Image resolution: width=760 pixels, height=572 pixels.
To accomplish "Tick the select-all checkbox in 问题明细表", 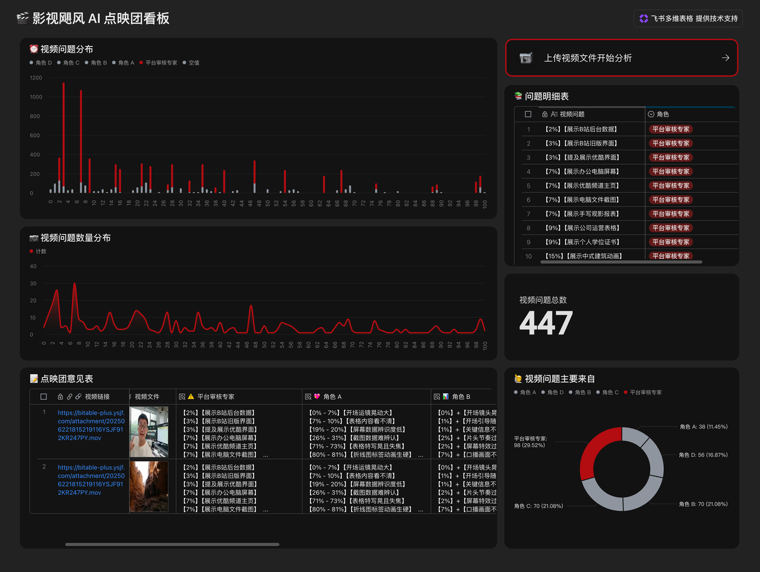I will coord(528,114).
